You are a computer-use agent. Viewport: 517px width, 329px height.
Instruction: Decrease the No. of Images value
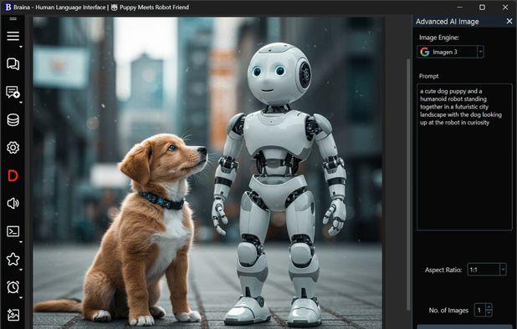click(x=489, y=313)
